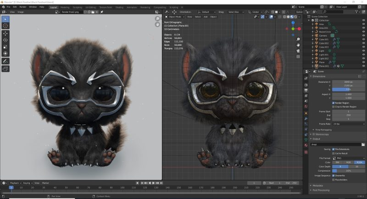Image resolution: width=367 pixels, height=199 pixels.
Task: Toggle the Render Region checkbox
Action: (334, 103)
